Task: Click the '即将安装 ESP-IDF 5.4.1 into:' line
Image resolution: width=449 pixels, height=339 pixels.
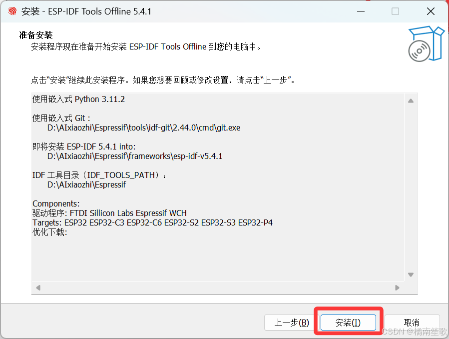Action: [84, 146]
